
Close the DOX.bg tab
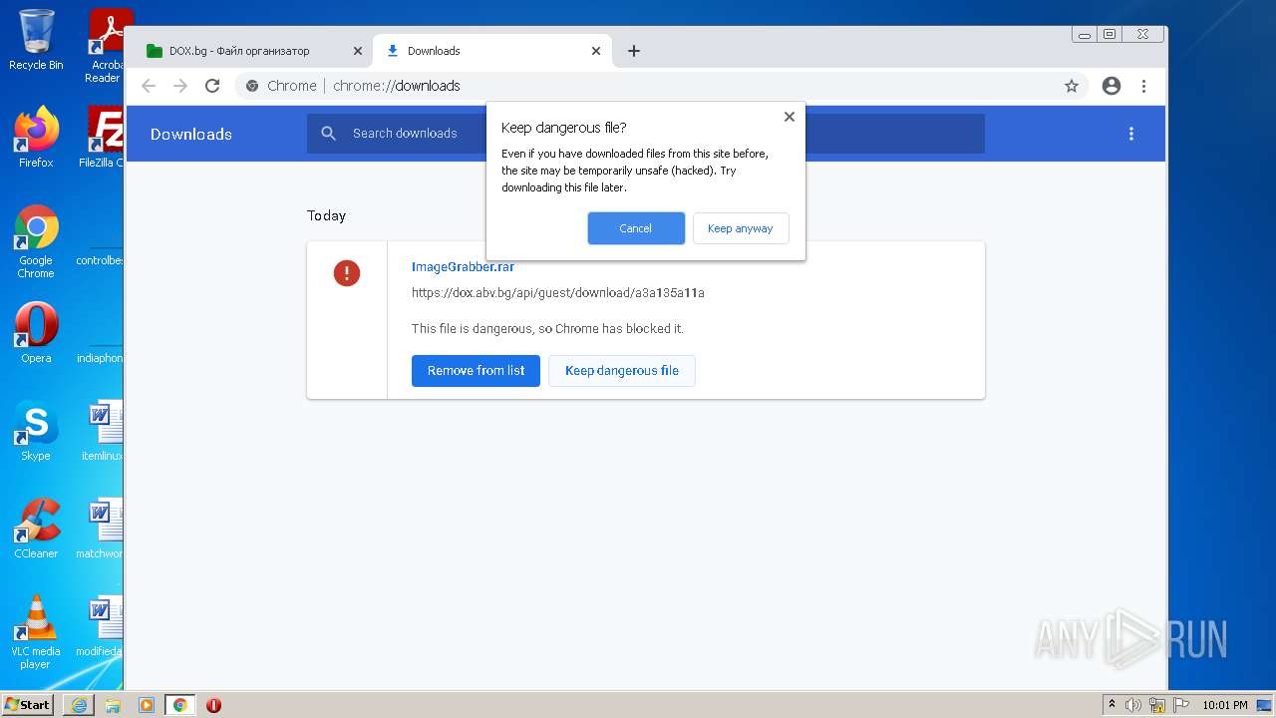(x=358, y=51)
